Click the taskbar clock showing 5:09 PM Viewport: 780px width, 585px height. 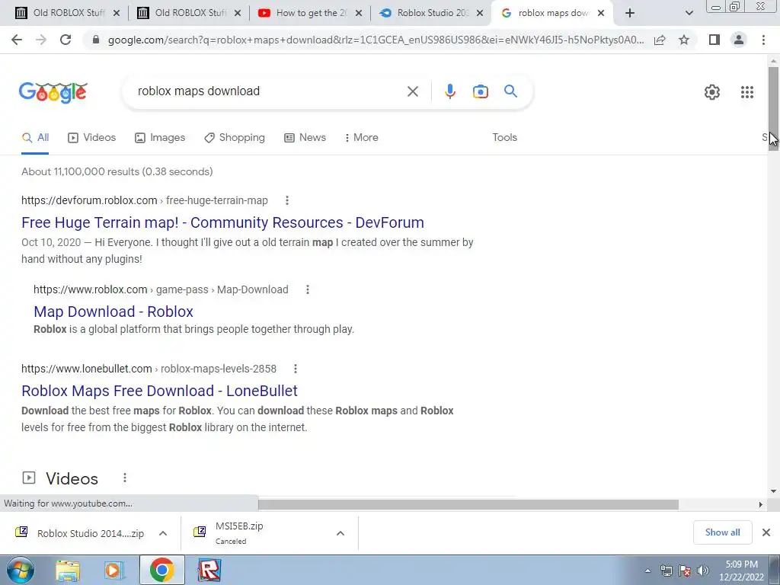[x=741, y=571]
